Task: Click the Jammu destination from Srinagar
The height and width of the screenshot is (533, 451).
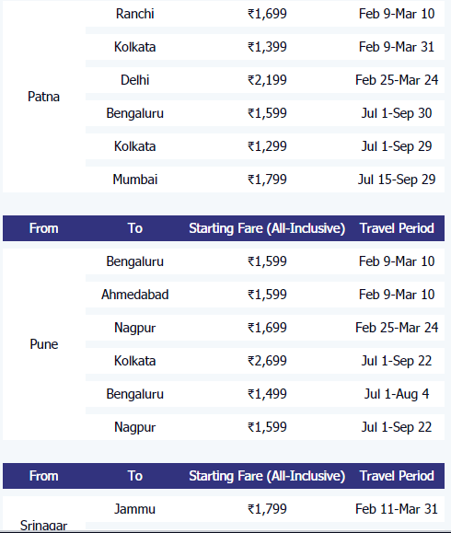Action: click(x=135, y=509)
